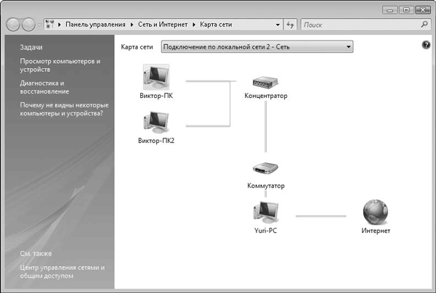Viewport: 436px width, 293px height.
Task: Click the Концентратор hub device icon
Action: pos(266,82)
